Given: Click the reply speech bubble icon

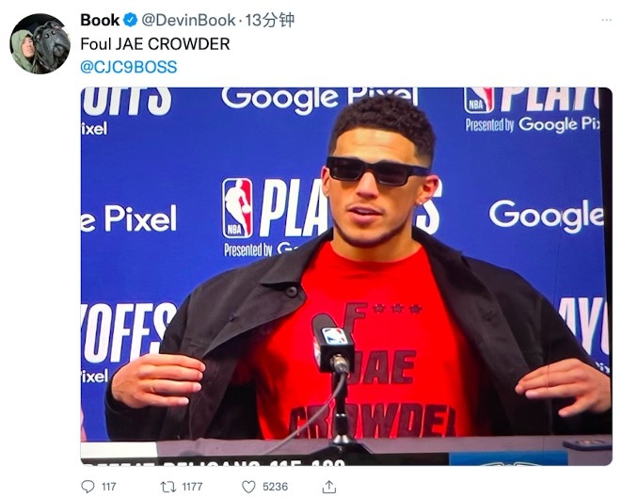Looking at the screenshot, I should click(x=88, y=487).
